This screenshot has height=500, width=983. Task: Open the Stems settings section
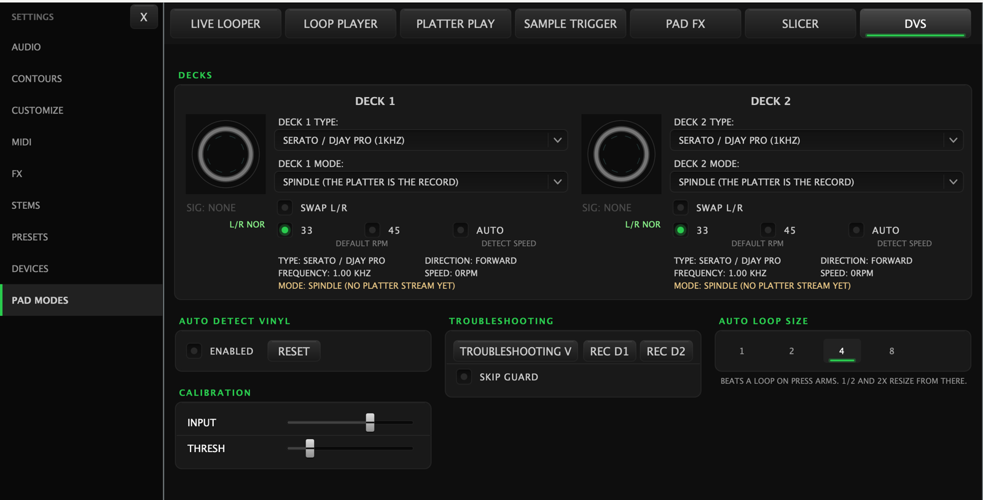81,205
